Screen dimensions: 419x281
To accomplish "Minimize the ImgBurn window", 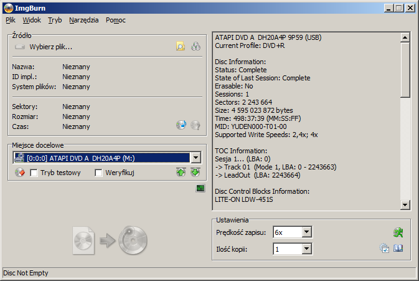I will [x=389, y=8].
